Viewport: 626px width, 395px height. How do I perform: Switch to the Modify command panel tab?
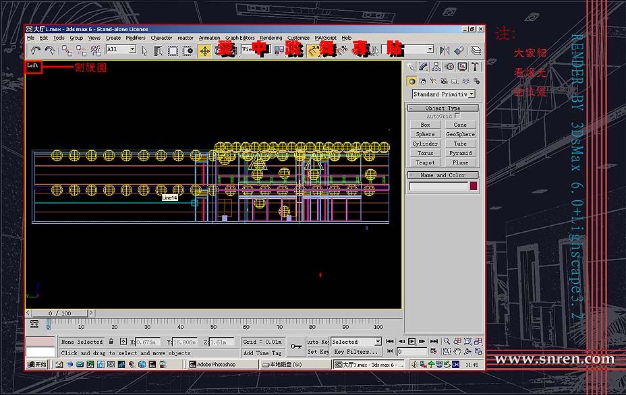click(x=423, y=67)
